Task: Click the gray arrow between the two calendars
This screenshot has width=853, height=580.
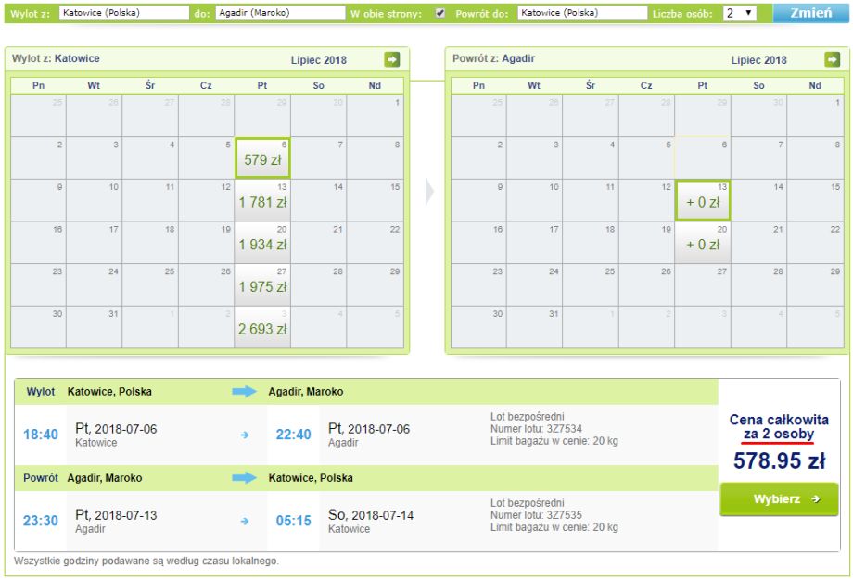Action: point(429,192)
